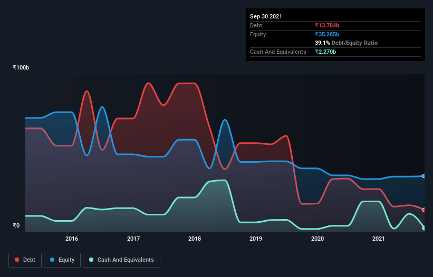Select the 2017 x-axis label
The width and height of the screenshot is (433, 277).
[x=133, y=239]
